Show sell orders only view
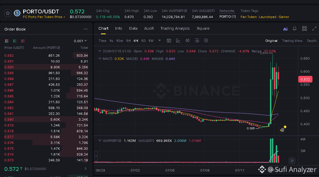The width and height of the screenshot is (319, 177). point(23,41)
